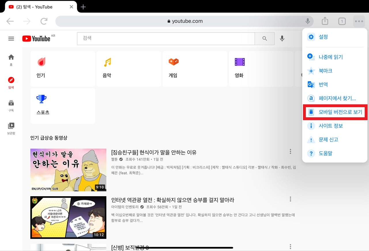This screenshot has height=251, width=369.
Task: Open the 음악 music category card
Action: coord(129,69)
